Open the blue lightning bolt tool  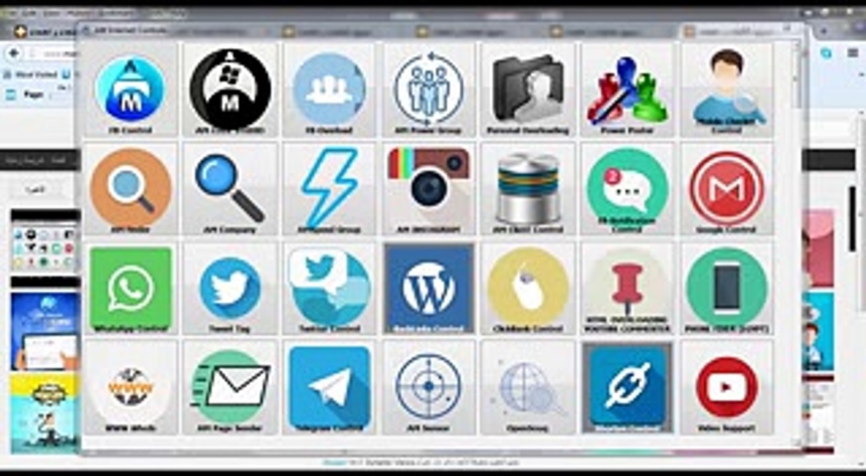point(329,188)
